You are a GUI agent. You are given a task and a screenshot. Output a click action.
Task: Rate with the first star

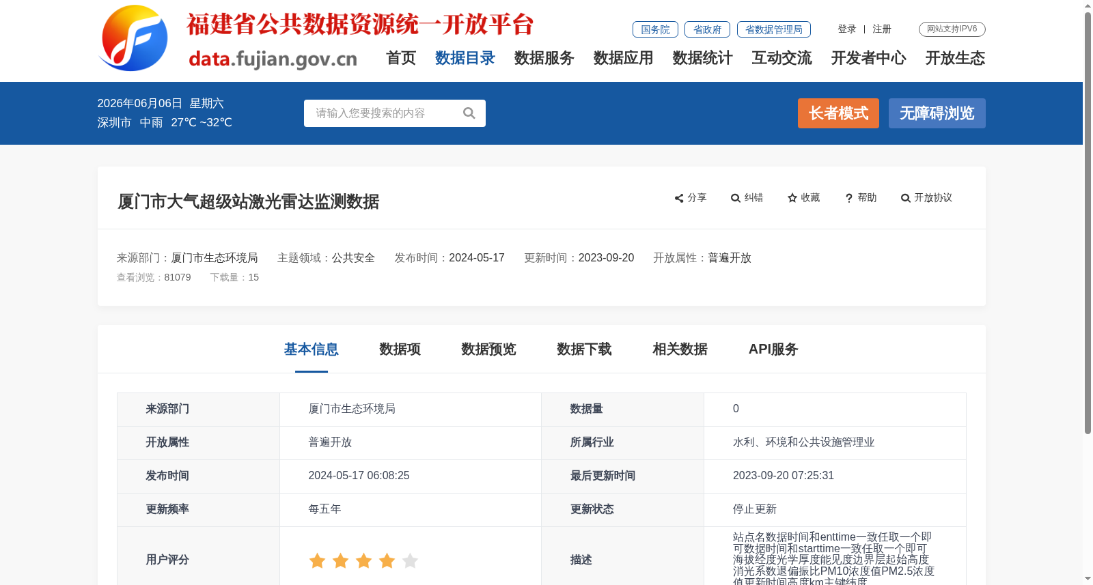[317, 560]
